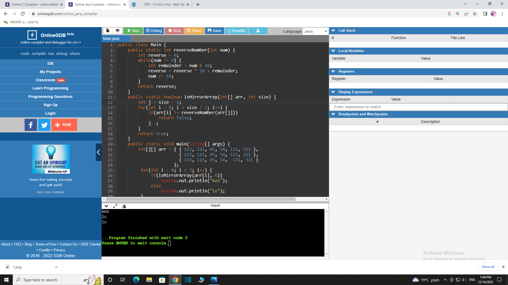
Task: Open the Language dropdown
Action: coord(315,31)
